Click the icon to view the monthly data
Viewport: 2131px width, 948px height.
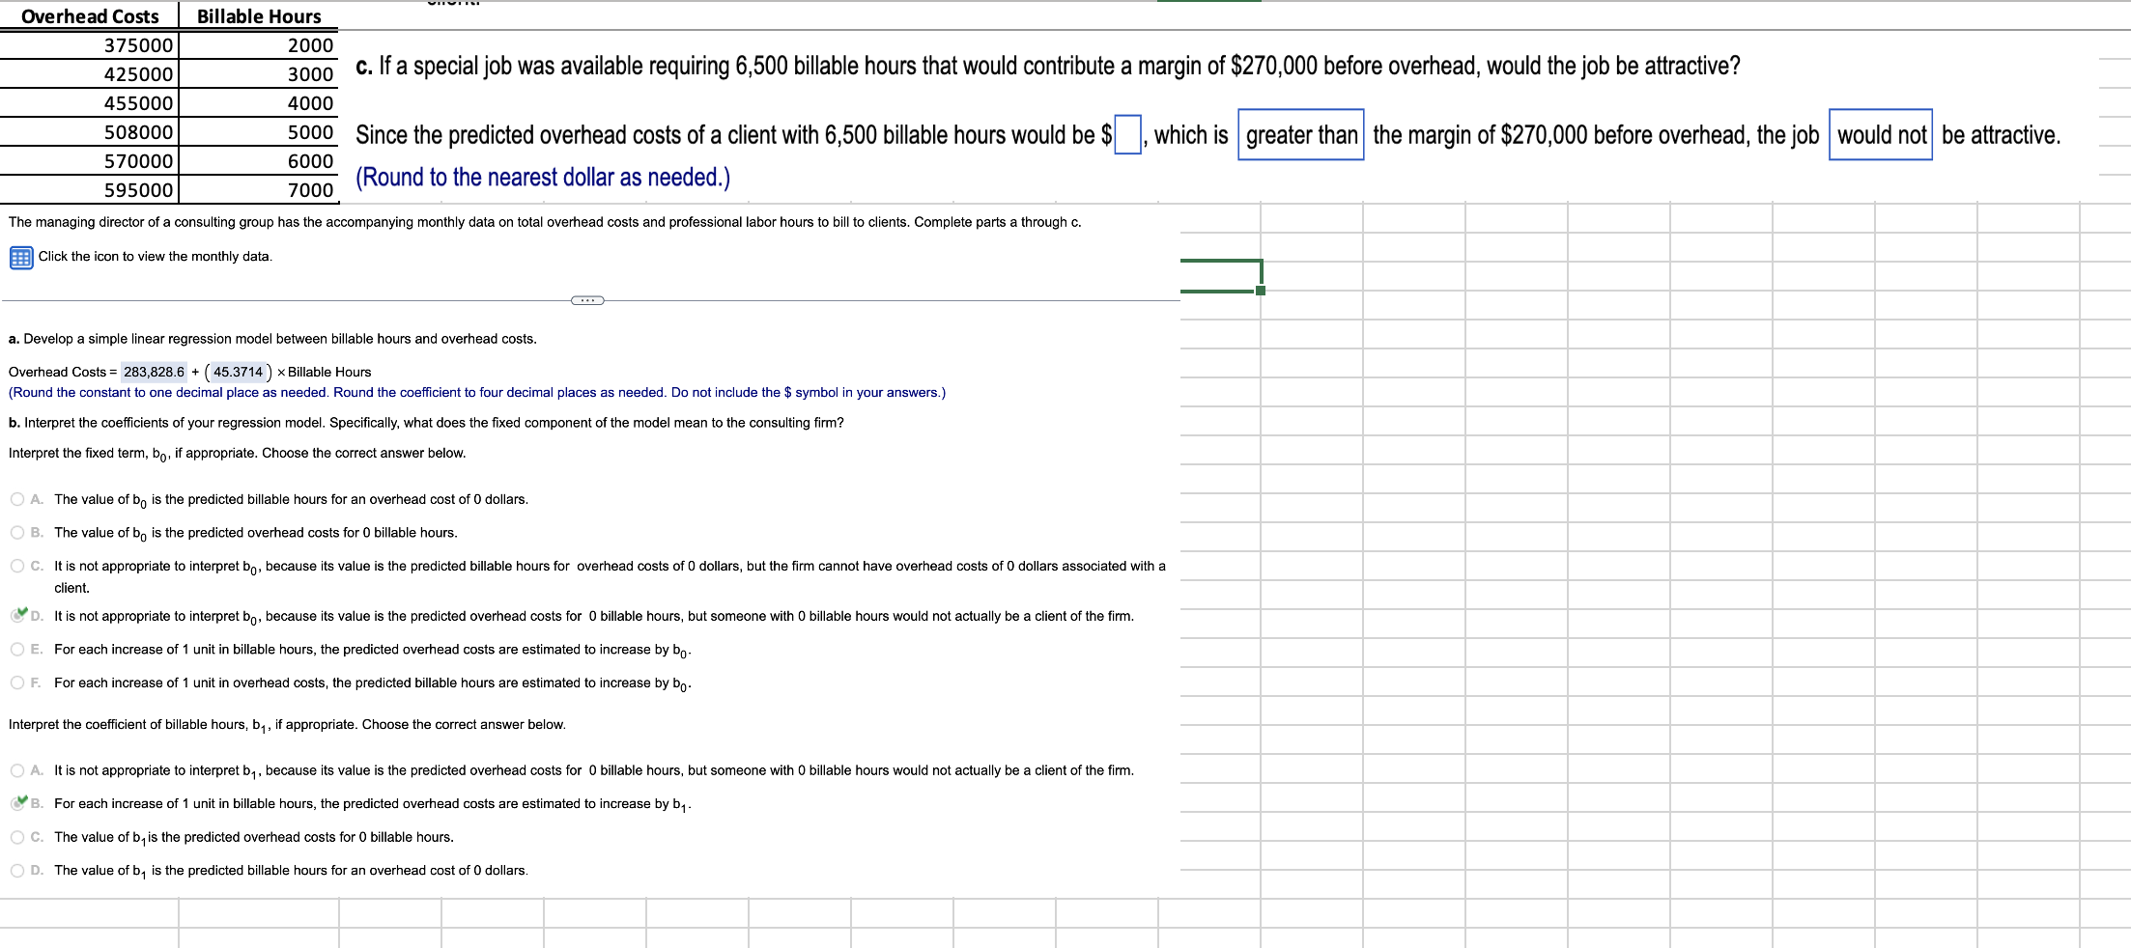(x=19, y=257)
